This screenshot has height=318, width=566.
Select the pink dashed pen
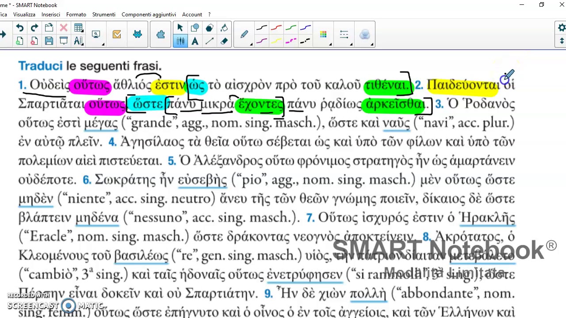pos(291,41)
